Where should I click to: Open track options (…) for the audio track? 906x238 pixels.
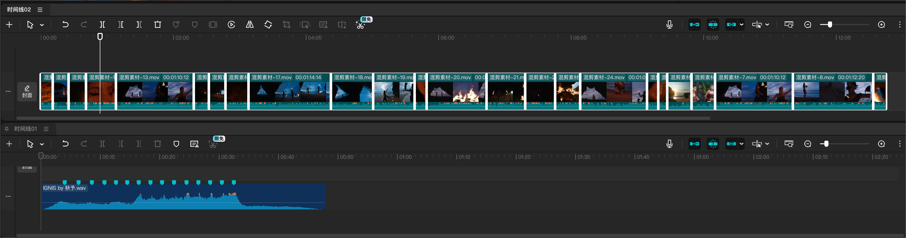8,197
